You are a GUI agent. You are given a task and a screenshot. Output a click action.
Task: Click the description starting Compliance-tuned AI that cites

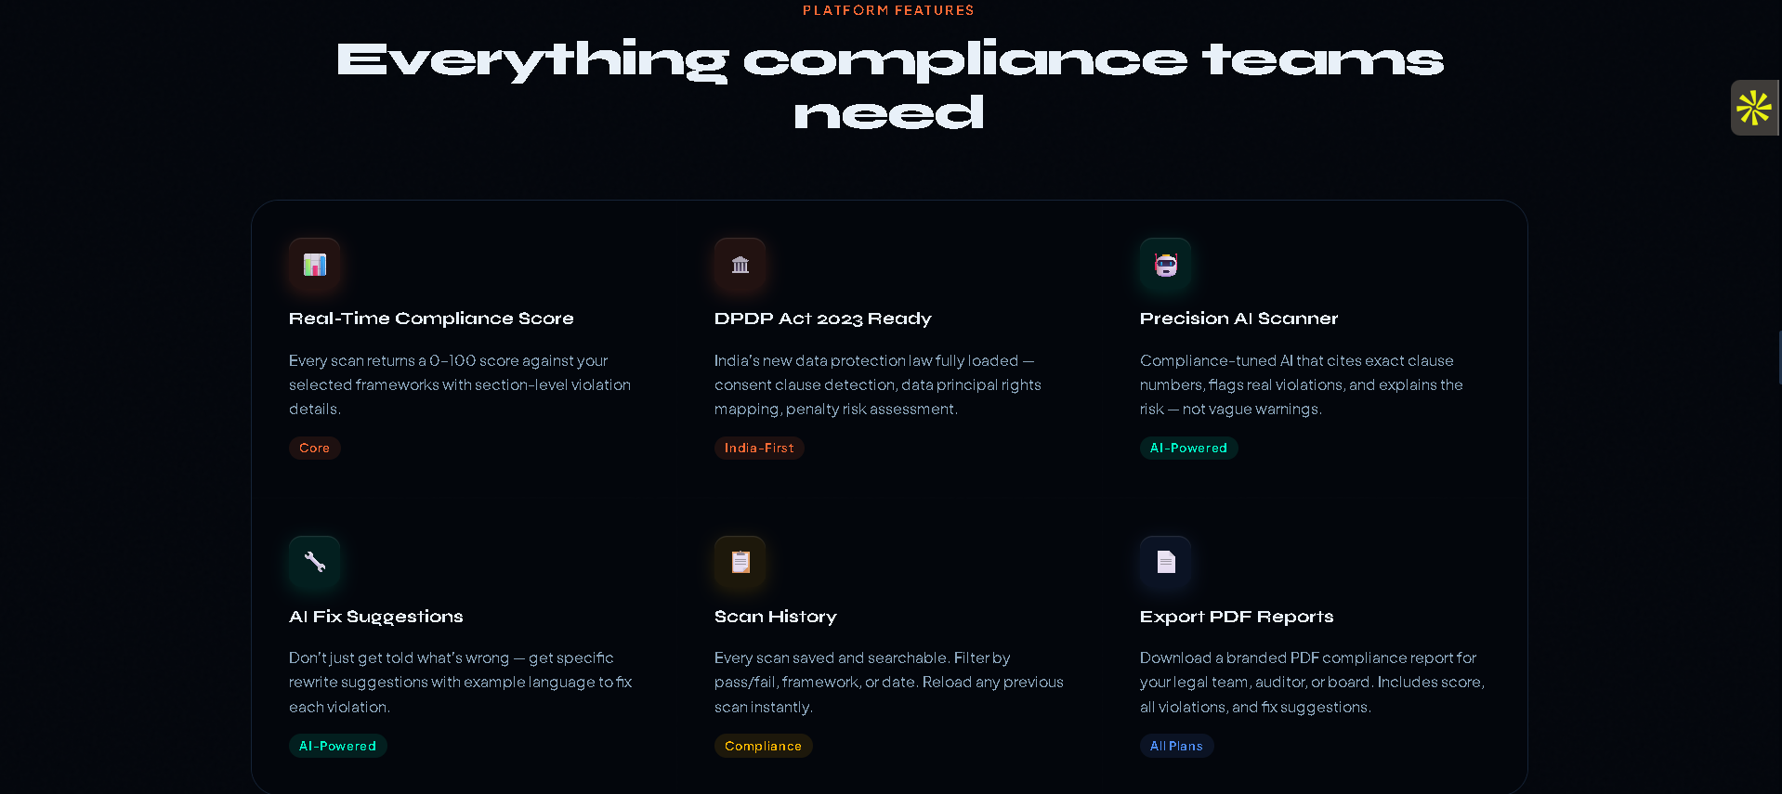coord(1302,384)
